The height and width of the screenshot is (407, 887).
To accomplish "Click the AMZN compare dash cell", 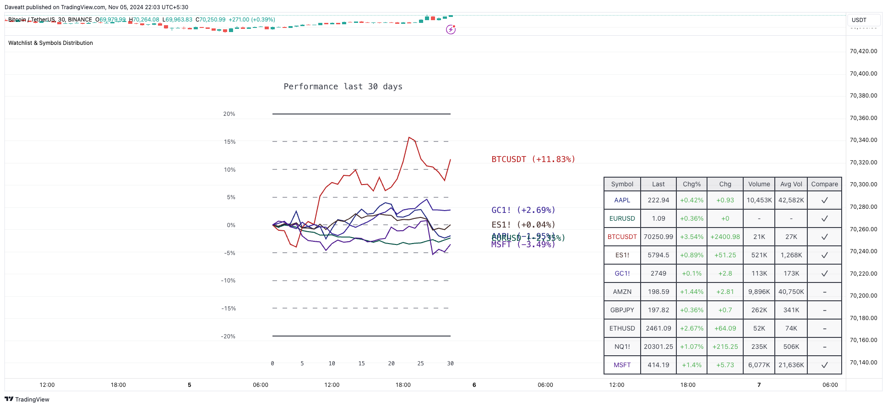I will [824, 292].
